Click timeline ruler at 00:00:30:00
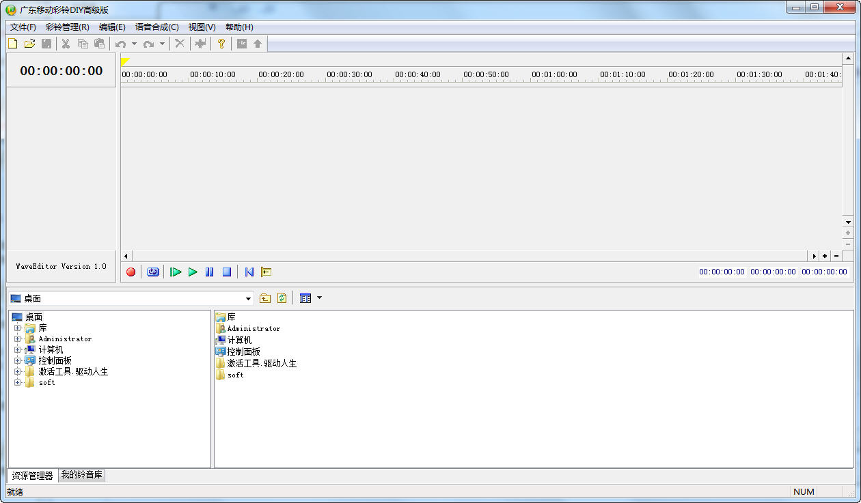 (x=349, y=74)
